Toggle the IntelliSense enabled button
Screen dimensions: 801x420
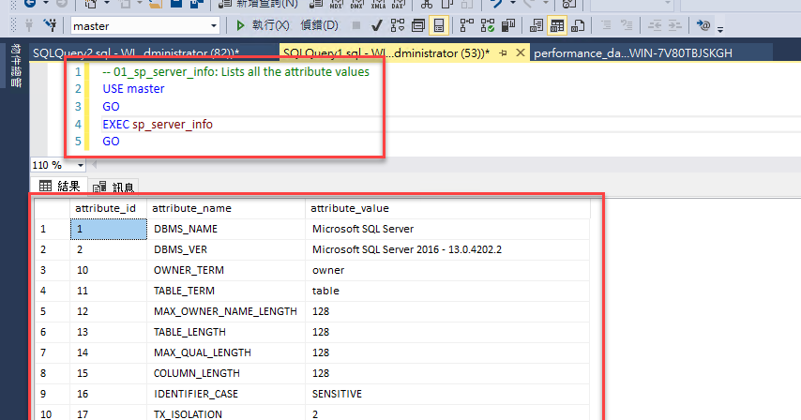coord(439,25)
